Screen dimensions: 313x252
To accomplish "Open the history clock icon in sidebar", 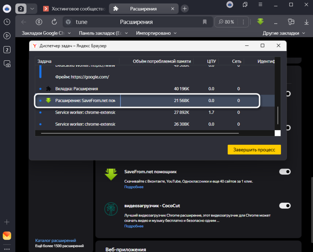I will [7, 22].
